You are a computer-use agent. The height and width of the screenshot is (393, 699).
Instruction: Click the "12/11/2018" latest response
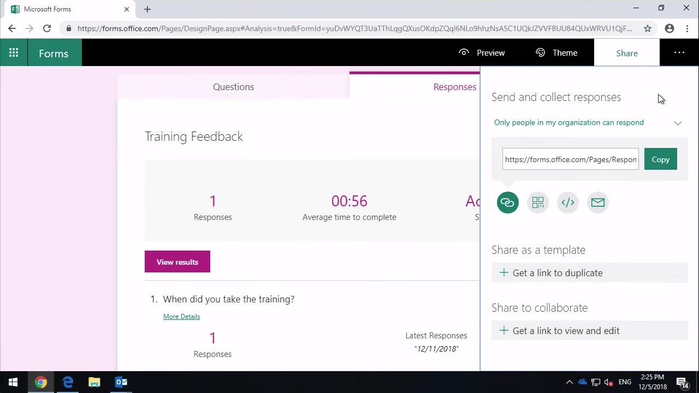436,348
